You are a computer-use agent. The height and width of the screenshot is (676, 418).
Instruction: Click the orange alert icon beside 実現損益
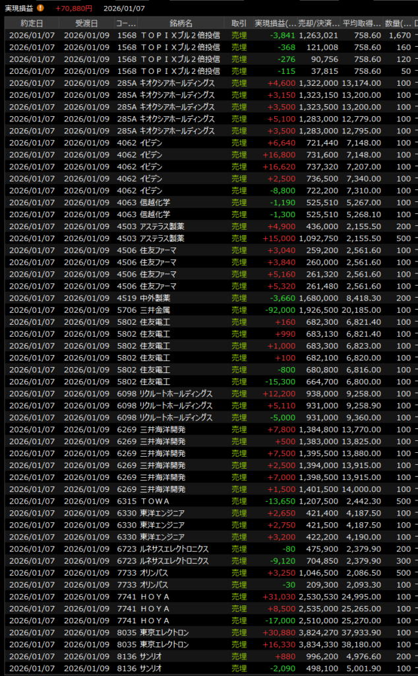click(41, 8)
